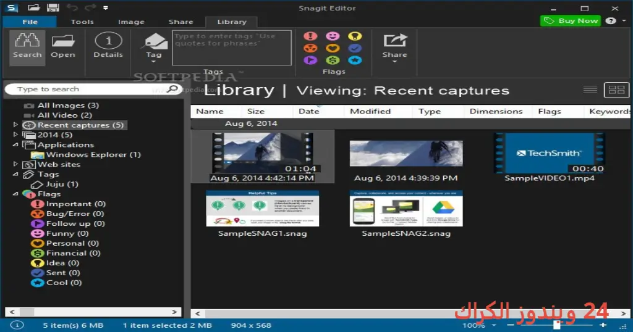This screenshot has height=332, width=633.
Task: Switch to the Image ribbon tab
Action: click(131, 22)
